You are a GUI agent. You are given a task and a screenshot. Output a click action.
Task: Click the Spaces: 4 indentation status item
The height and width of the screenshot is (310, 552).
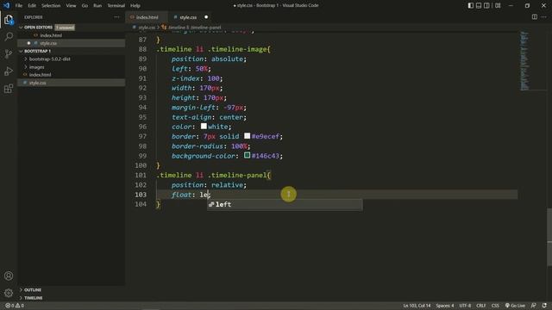pyautogui.click(x=445, y=306)
